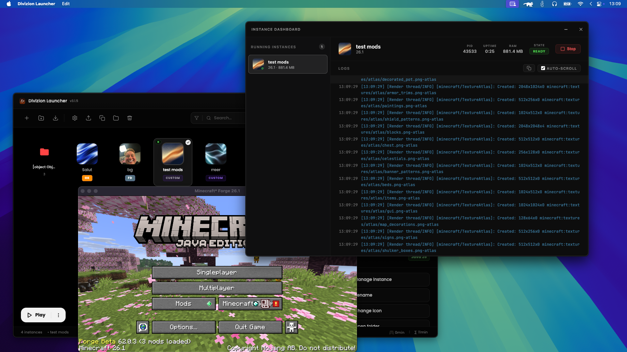
Task: Toggle the selection checkmark on test mods card
Action: pyautogui.click(x=188, y=142)
